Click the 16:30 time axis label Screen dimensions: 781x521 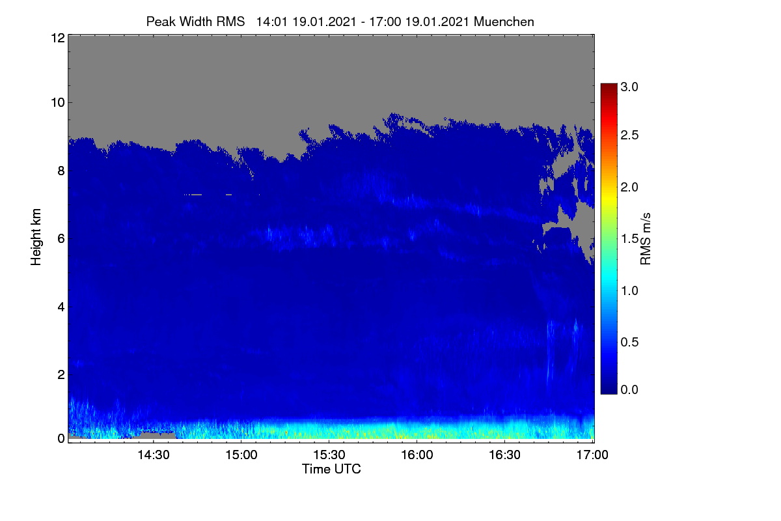[504, 455]
